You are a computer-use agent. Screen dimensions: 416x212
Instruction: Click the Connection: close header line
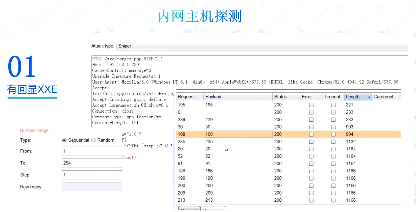113,111
